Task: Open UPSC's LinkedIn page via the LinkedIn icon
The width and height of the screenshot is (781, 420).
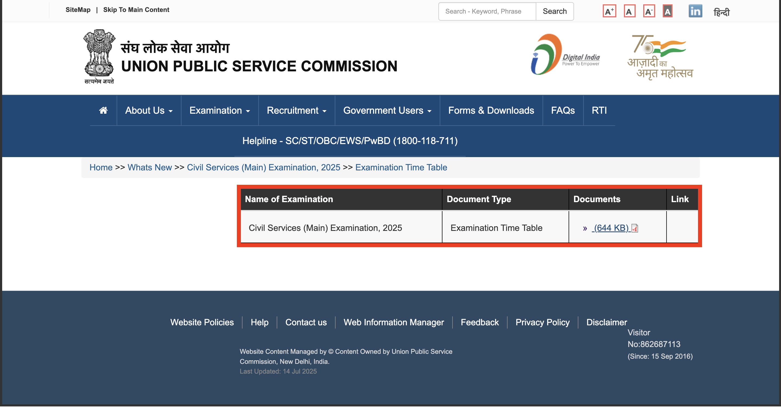Action: (696, 11)
